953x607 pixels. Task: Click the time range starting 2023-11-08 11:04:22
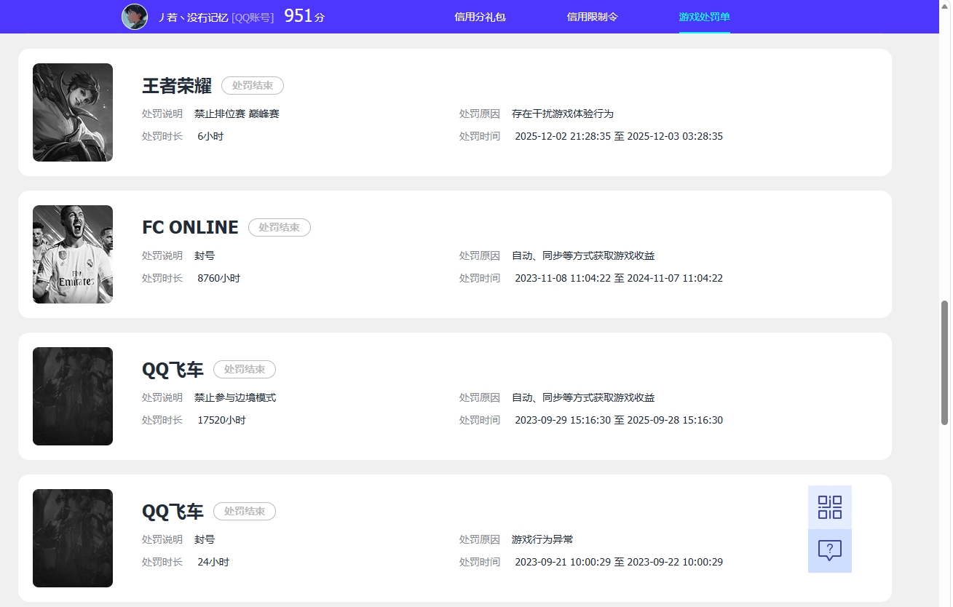click(619, 279)
